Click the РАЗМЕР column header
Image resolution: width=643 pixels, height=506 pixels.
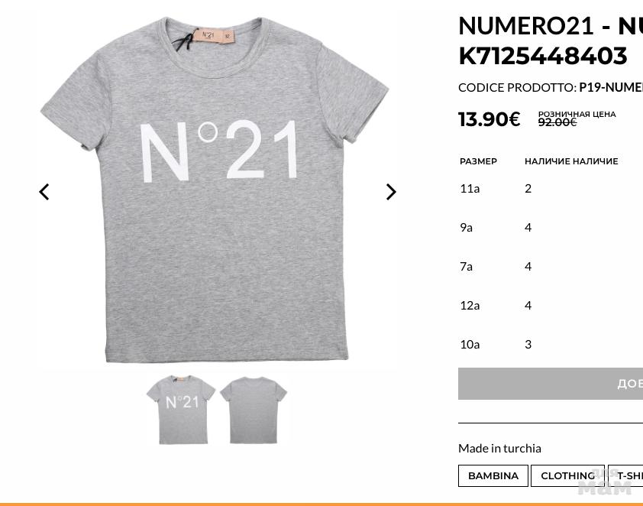478,161
